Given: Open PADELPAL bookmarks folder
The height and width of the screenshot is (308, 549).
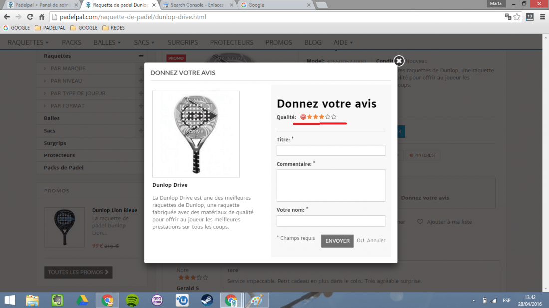Looking at the screenshot, I should [x=50, y=28].
